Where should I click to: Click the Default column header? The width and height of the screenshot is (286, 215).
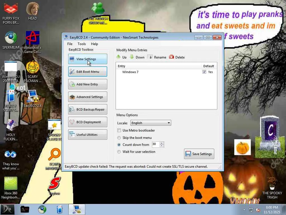[x=208, y=66]
